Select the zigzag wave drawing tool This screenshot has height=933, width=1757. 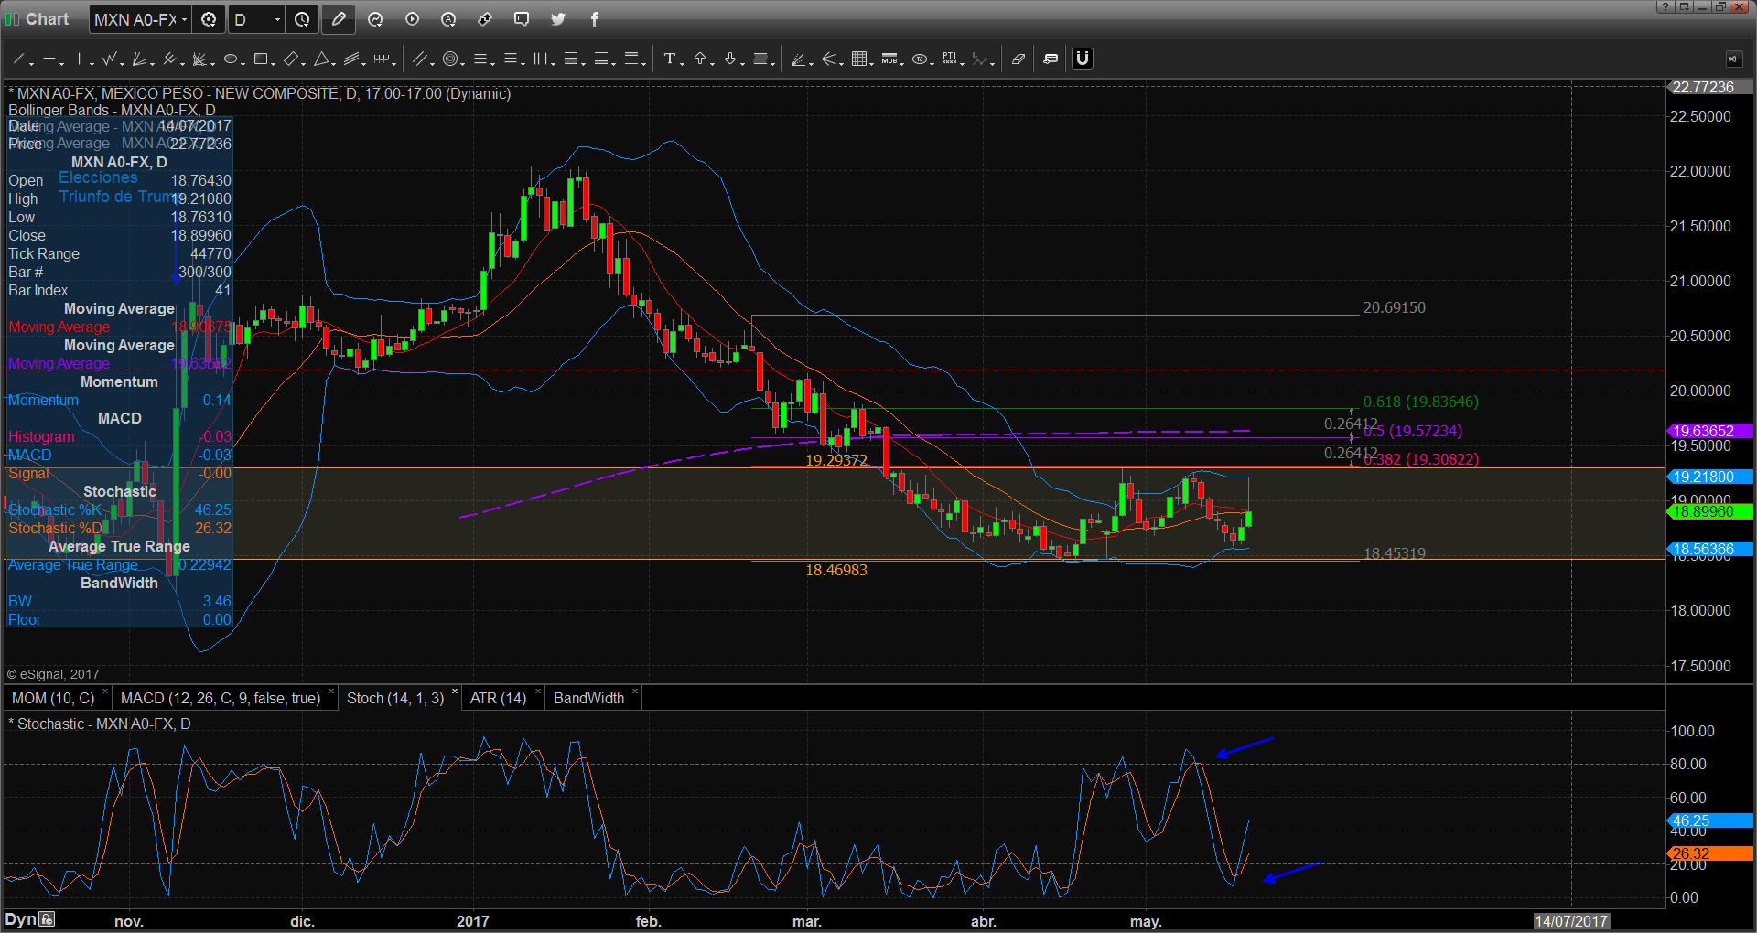tap(111, 59)
